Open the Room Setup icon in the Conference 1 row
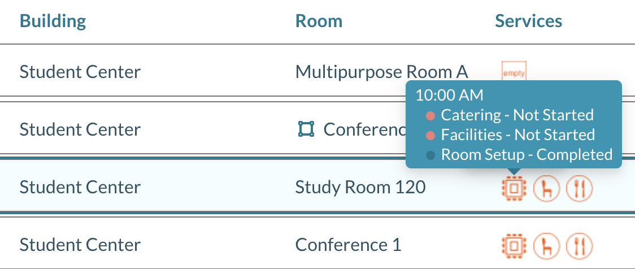 click(x=514, y=245)
